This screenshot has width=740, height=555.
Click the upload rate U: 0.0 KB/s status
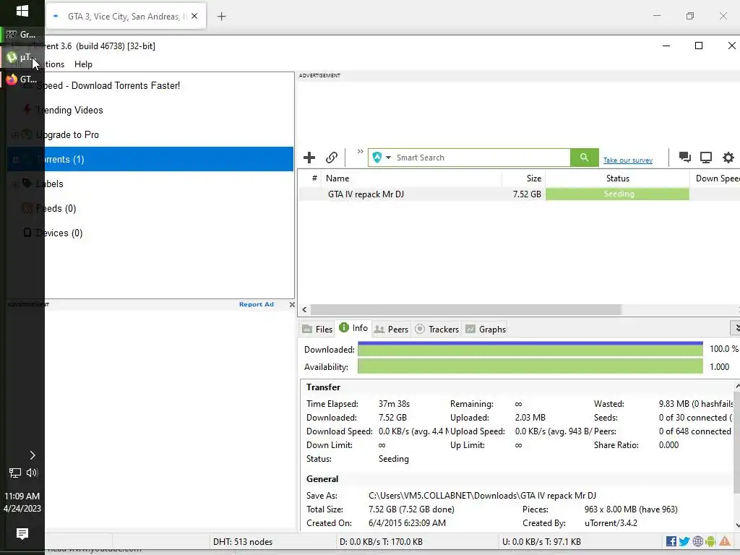(541, 542)
